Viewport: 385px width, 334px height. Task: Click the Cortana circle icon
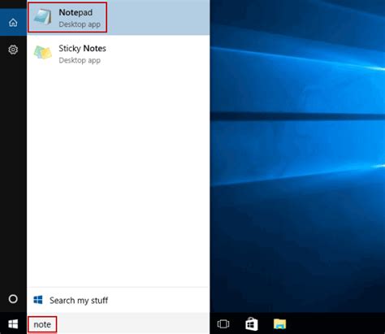pyautogui.click(x=13, y=299)
